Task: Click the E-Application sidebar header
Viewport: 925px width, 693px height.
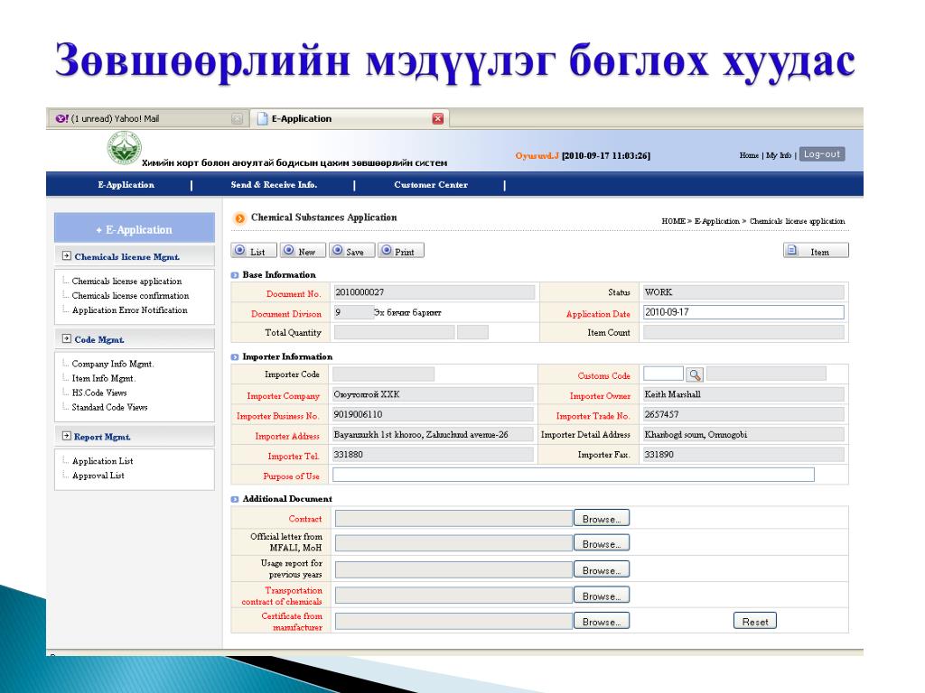Action: point(135,228)
